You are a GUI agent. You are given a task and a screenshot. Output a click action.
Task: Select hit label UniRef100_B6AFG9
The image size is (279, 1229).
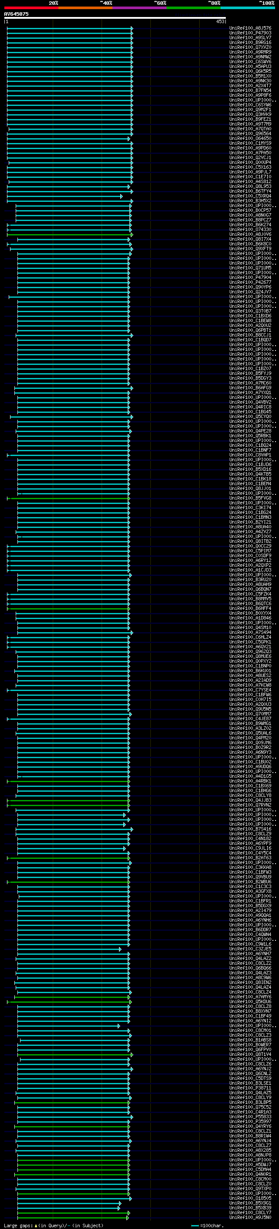250,388
